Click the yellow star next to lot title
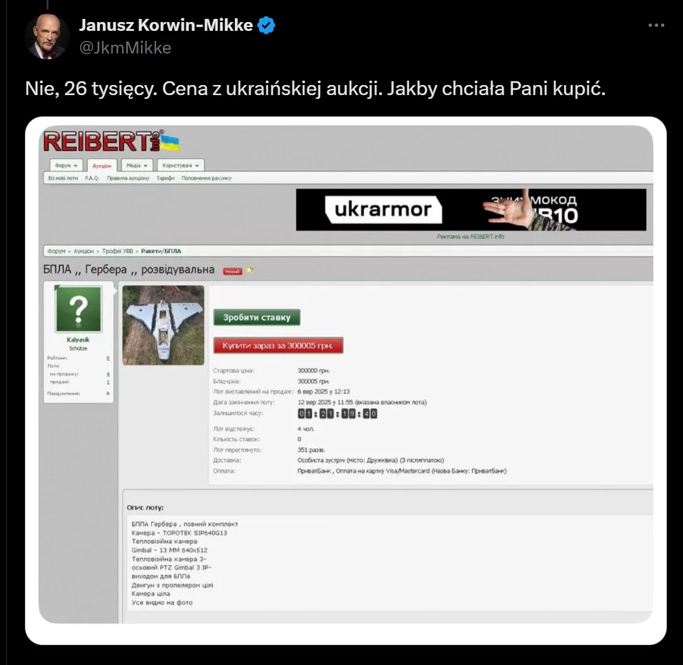683x665 pixels. tap(249, 270)
